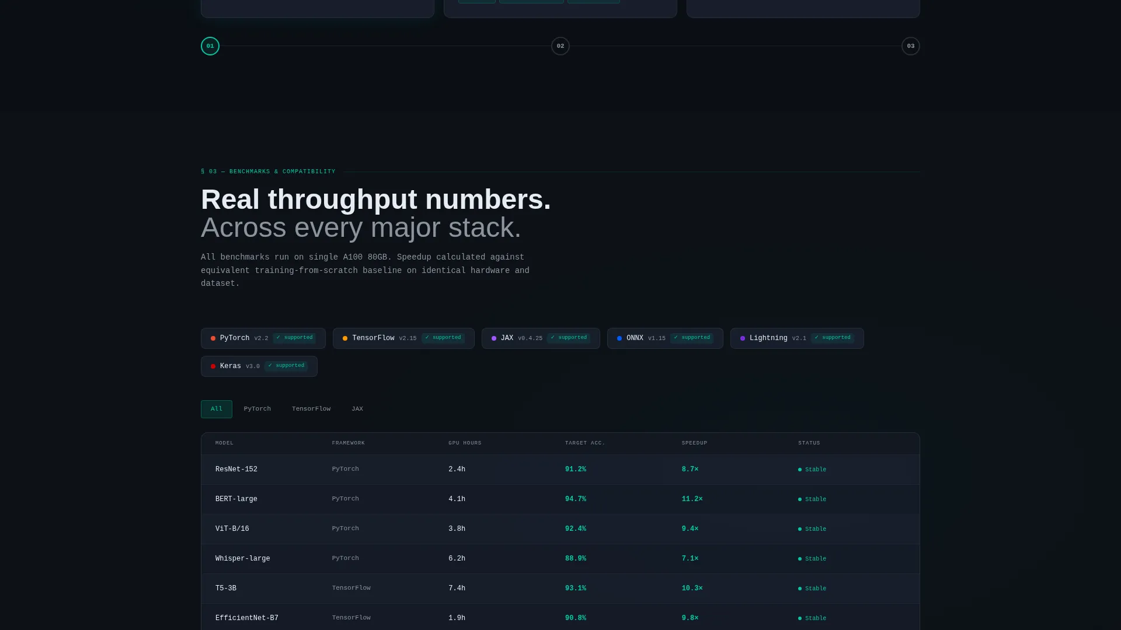Click the violet dot on Lightning chip
The width and height of the screenshot is (1121, 630).
click(x=743, y=338)
